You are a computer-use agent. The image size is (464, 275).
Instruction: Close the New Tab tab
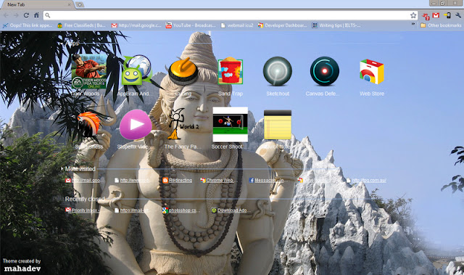[x=70, y=5]
